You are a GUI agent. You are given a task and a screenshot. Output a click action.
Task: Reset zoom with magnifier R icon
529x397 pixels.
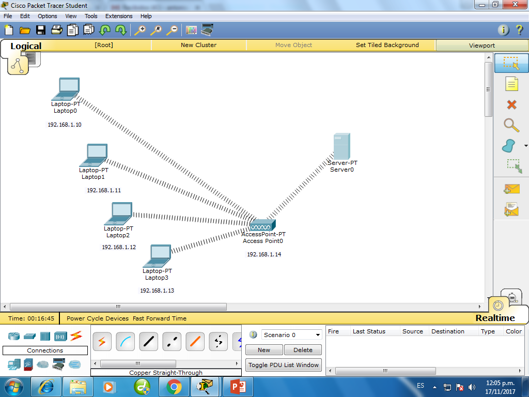(156, 30)
